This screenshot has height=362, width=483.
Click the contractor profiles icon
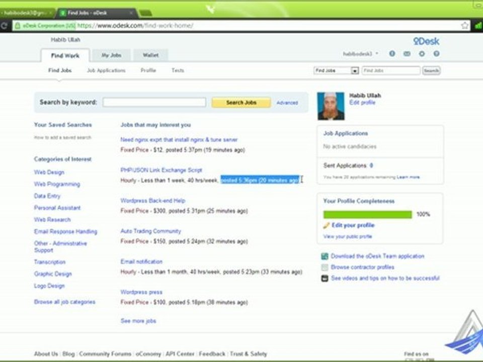(325, 267)
